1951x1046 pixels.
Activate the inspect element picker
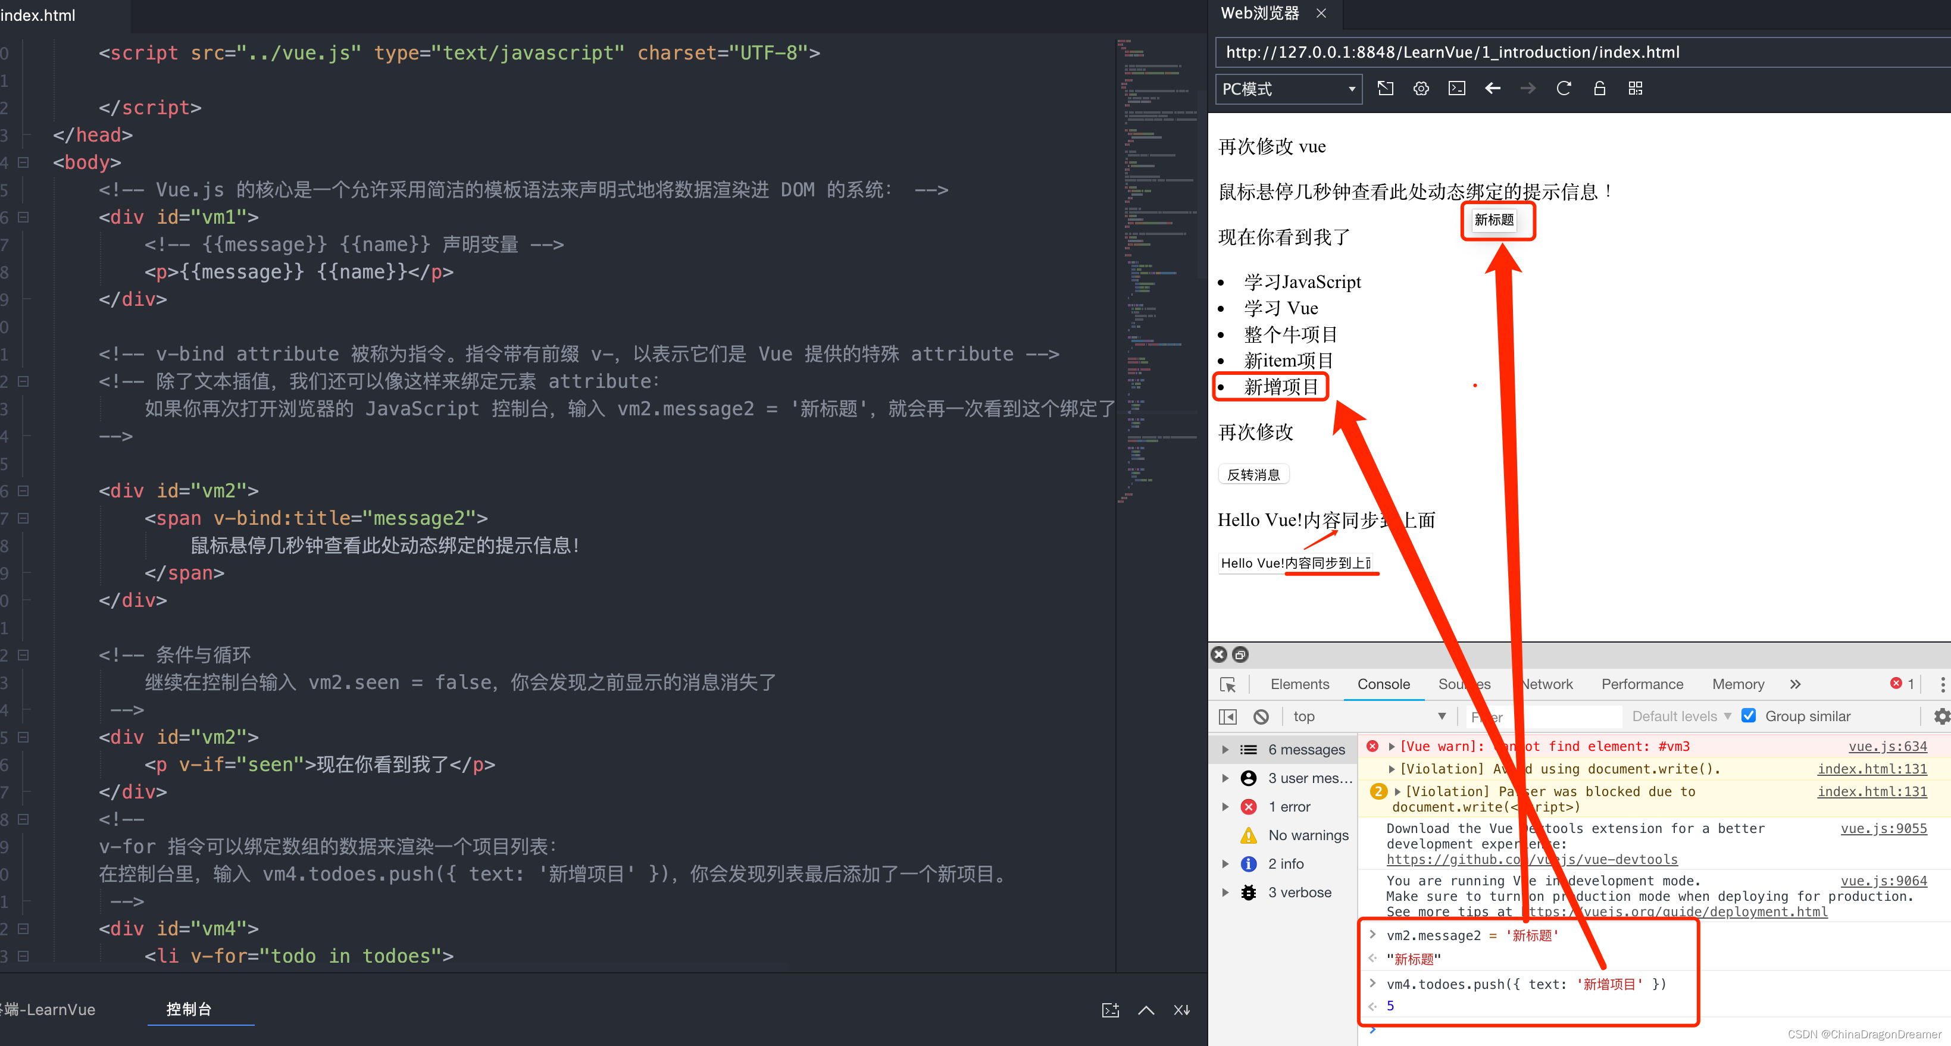[1228, 684]
